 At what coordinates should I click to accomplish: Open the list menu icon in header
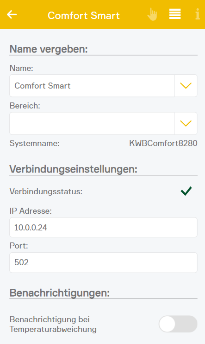pos(175,14)
